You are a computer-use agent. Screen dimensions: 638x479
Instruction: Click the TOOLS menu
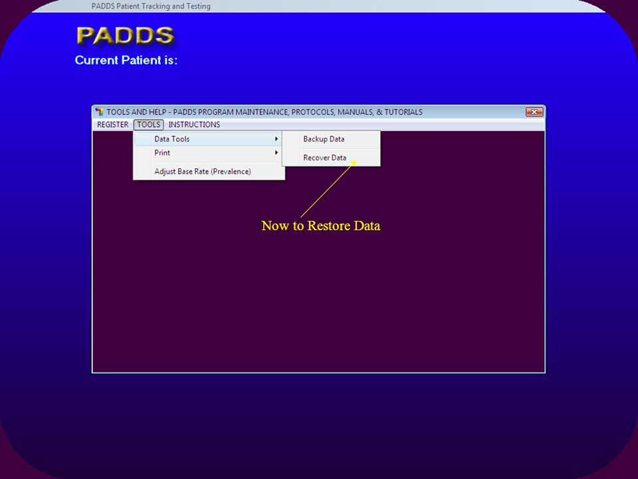[148, 124]
